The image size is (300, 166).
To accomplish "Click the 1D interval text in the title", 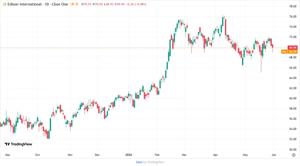I will [47, 4].
